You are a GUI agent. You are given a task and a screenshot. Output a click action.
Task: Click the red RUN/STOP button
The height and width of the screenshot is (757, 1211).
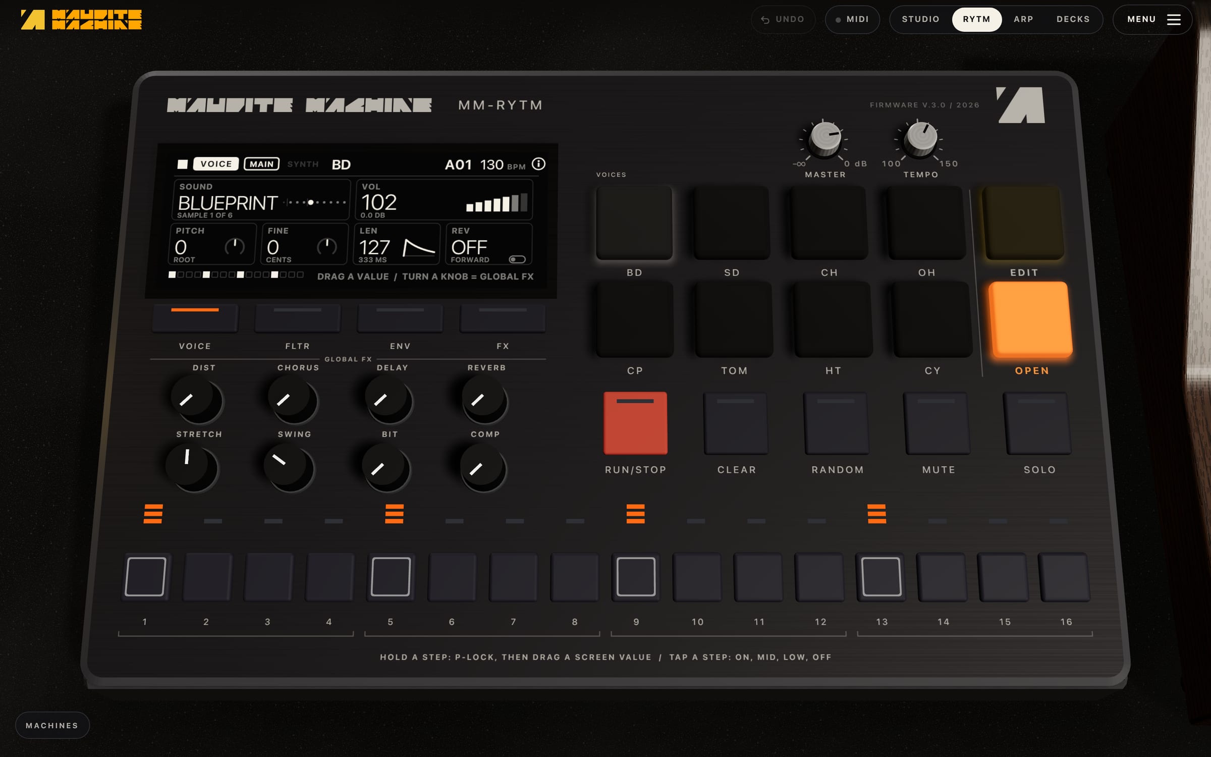point(635,423)
